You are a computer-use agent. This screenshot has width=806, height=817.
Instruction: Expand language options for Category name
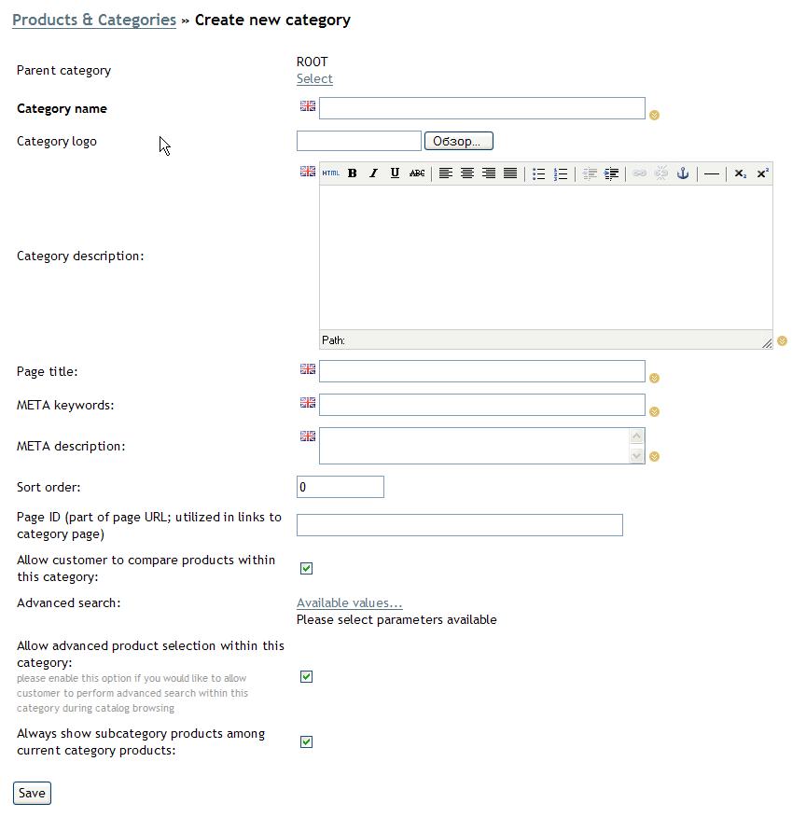655,116
